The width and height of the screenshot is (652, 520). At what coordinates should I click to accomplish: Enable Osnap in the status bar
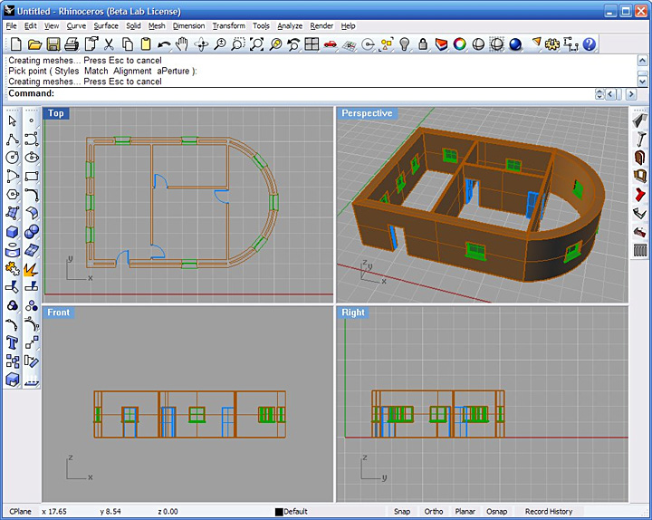pyautogui.click(x=496, y=511)
